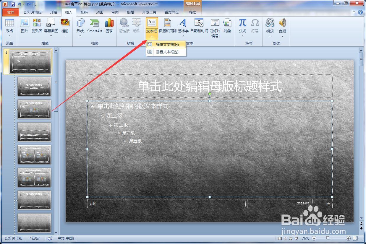The image size is (366, 244).
Task: Click the Picture (图片) insert icon
Action: click(25, 25)
